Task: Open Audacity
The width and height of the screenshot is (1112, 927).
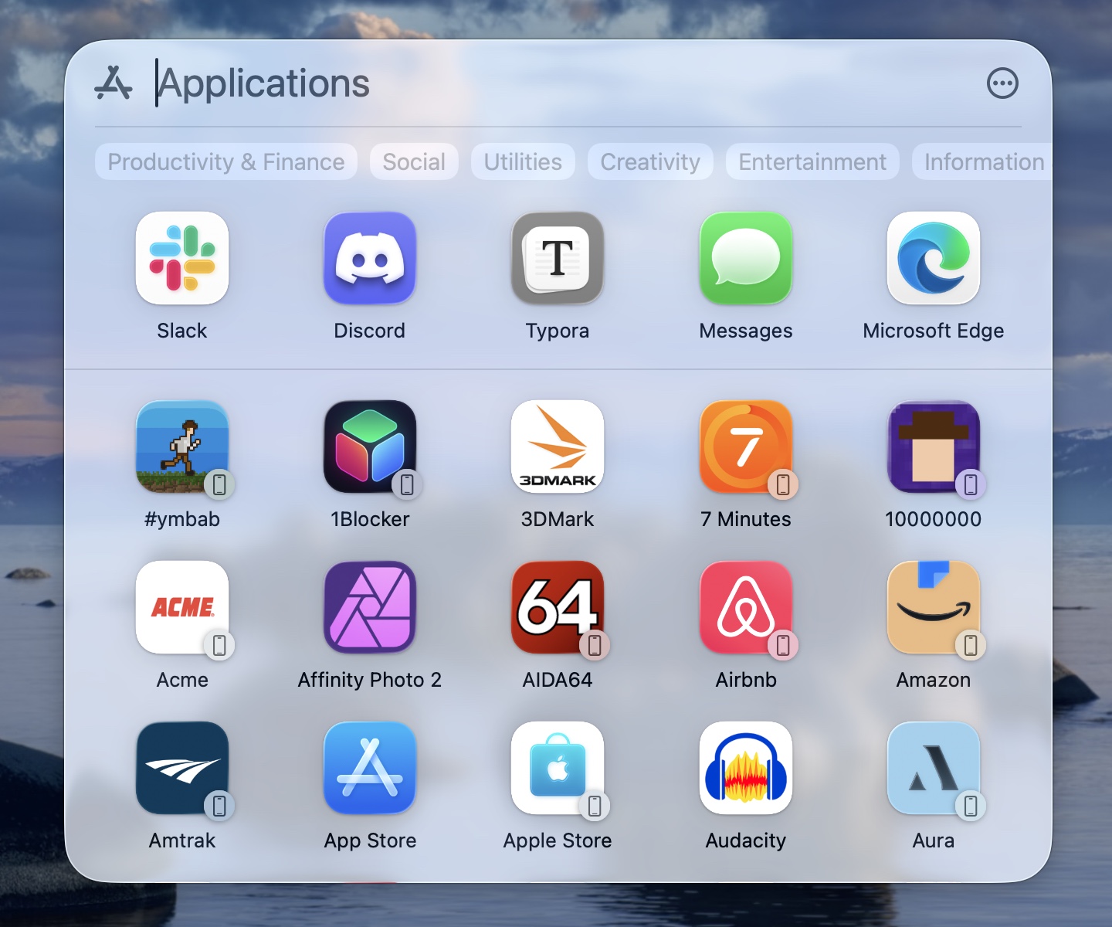Action: [x=746, y=768]
